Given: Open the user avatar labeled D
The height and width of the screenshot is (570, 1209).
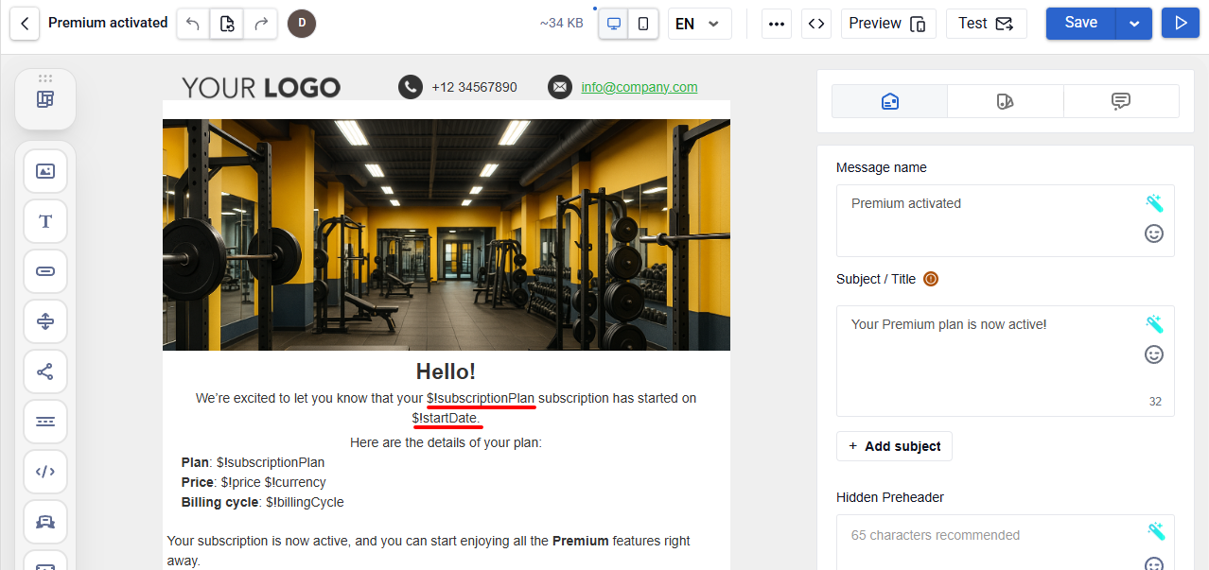Looking at the screenshot, I should (302, 24).
